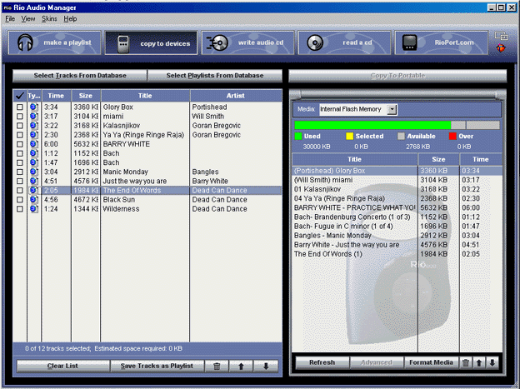Click the Refresh button

coord(322,362)
